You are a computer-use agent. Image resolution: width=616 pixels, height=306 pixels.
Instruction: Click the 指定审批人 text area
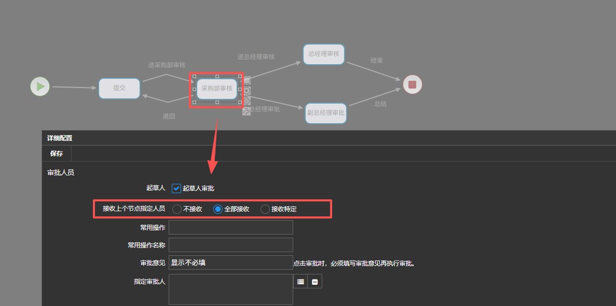pyautogui.click(x=231, y=289)
